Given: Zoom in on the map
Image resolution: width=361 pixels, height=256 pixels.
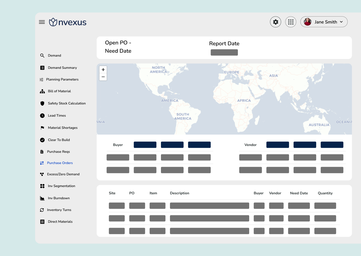Looking at the screenshot, I should coord(103,69).
